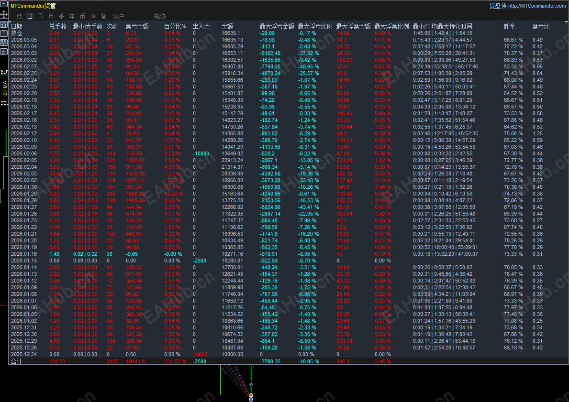Click the 出入金 column header
This screenshot has width=569, height=402.
(201, 26)
